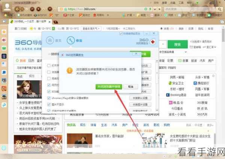Open the 文件 menu
The width and height of the screenshot is (225, 159).
(156, 3)
